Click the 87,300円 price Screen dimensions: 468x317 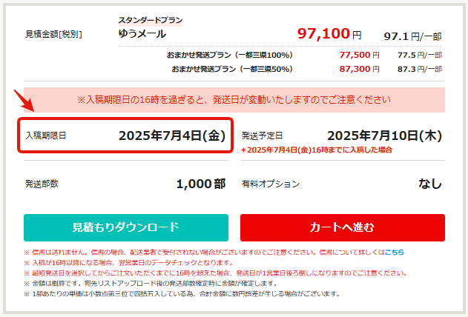click(x=360, y=69)
